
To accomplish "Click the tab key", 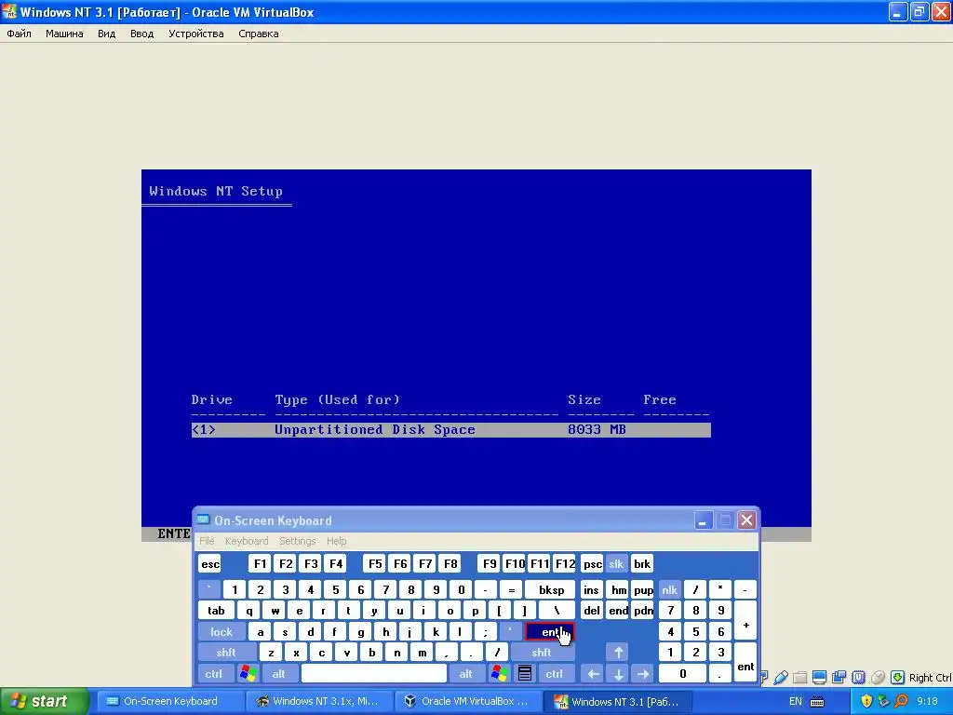I will click(216, 611).
